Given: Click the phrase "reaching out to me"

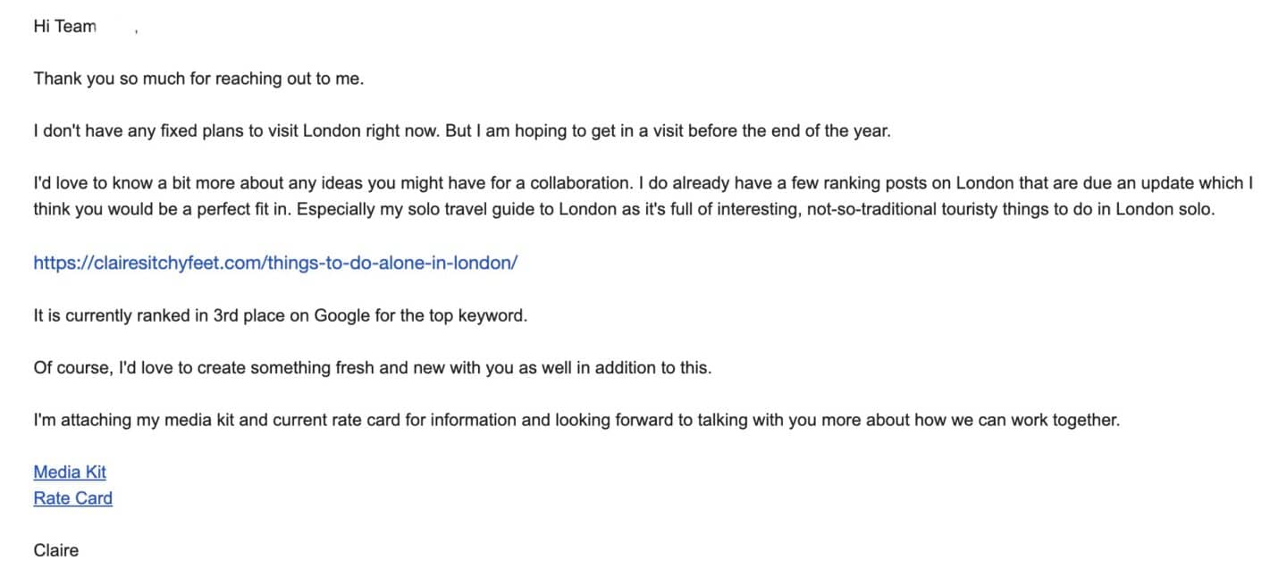Looking at the screenshot, I should [292, 79].
